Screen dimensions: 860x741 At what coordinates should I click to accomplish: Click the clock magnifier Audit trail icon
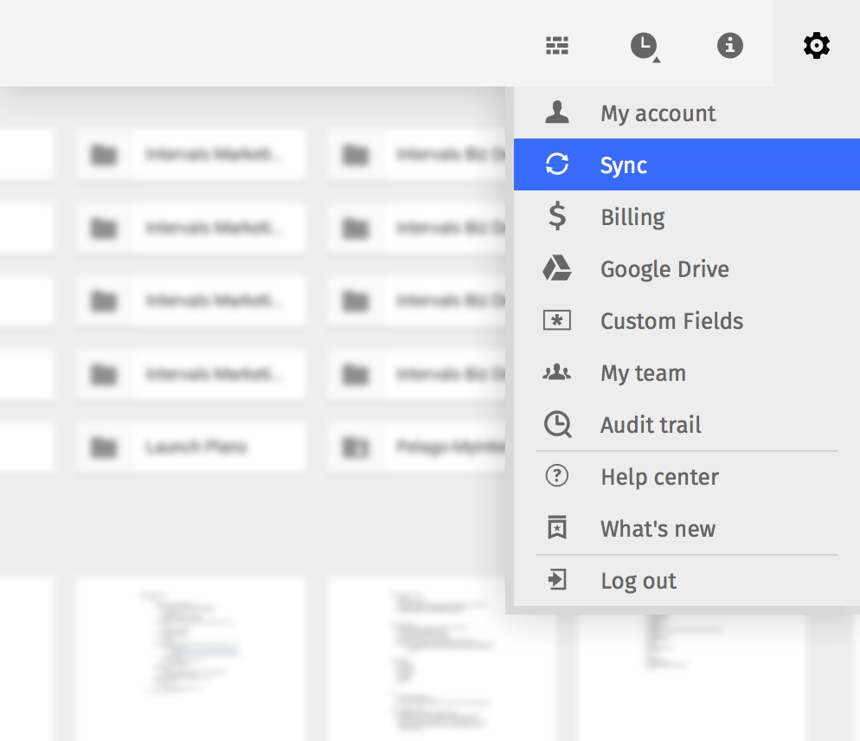[x=557, y=424]
